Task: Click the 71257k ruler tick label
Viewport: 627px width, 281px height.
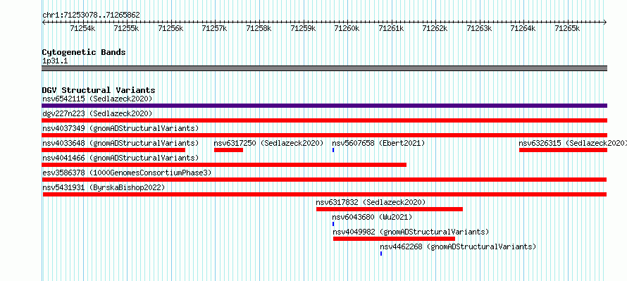Action: point(215,28)
